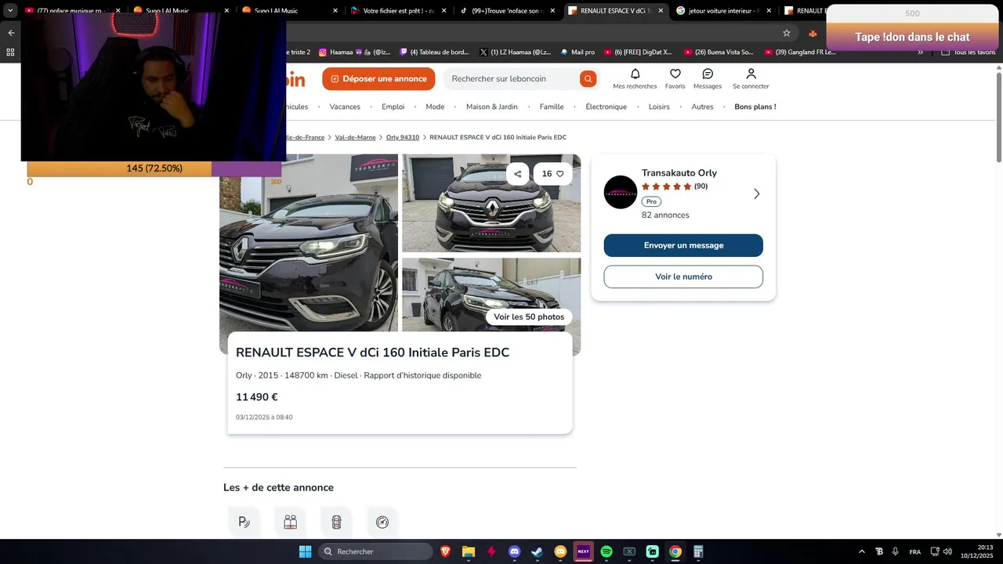Open Mail pro bookmark
This screenshot has height=564, width=1003.
click(578, 52)
